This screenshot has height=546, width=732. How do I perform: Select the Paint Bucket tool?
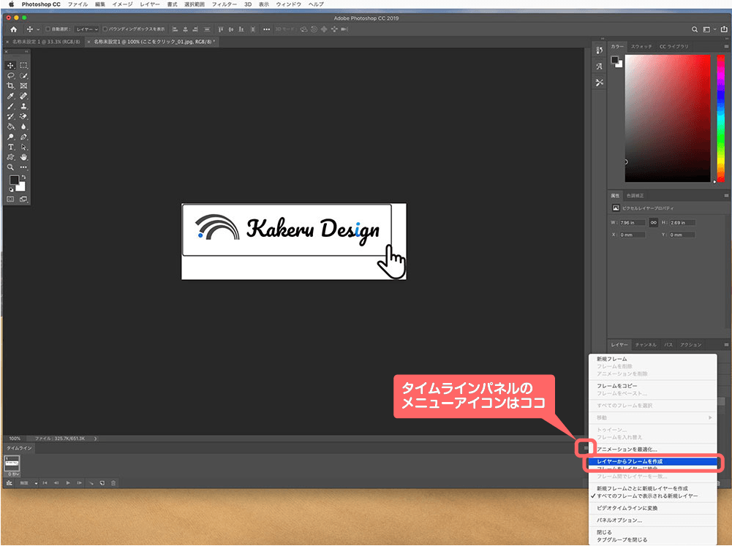[x=10, y=126]
